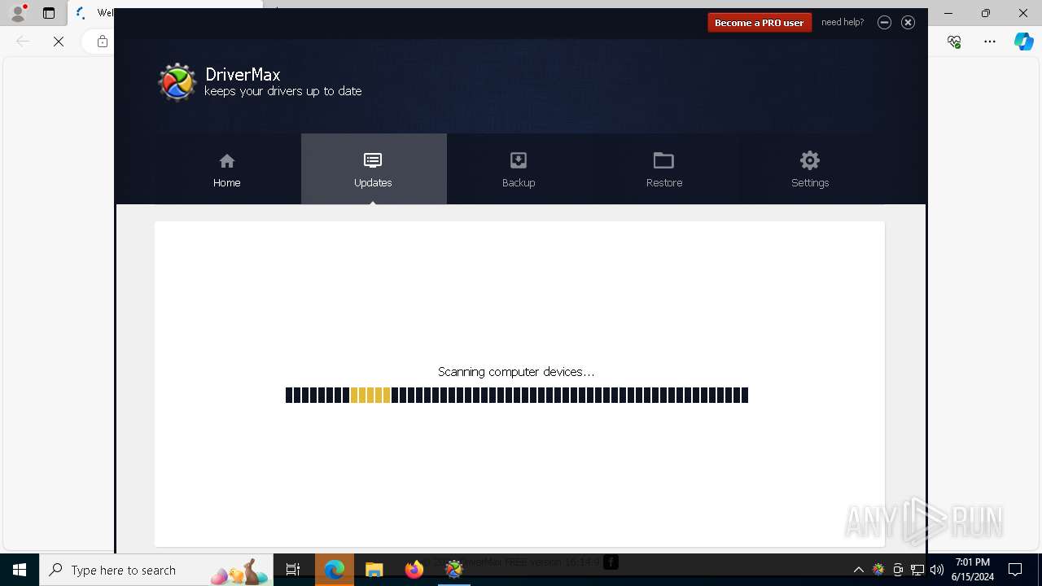Viewport: 1042px width, 586px height.
Task: Click the Edge browser essentials icon
Action: click(954, 42)
